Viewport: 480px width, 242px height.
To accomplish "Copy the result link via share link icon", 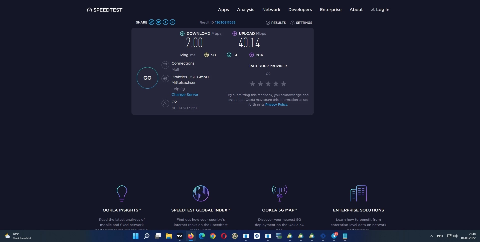I will (x=151, y=22).
